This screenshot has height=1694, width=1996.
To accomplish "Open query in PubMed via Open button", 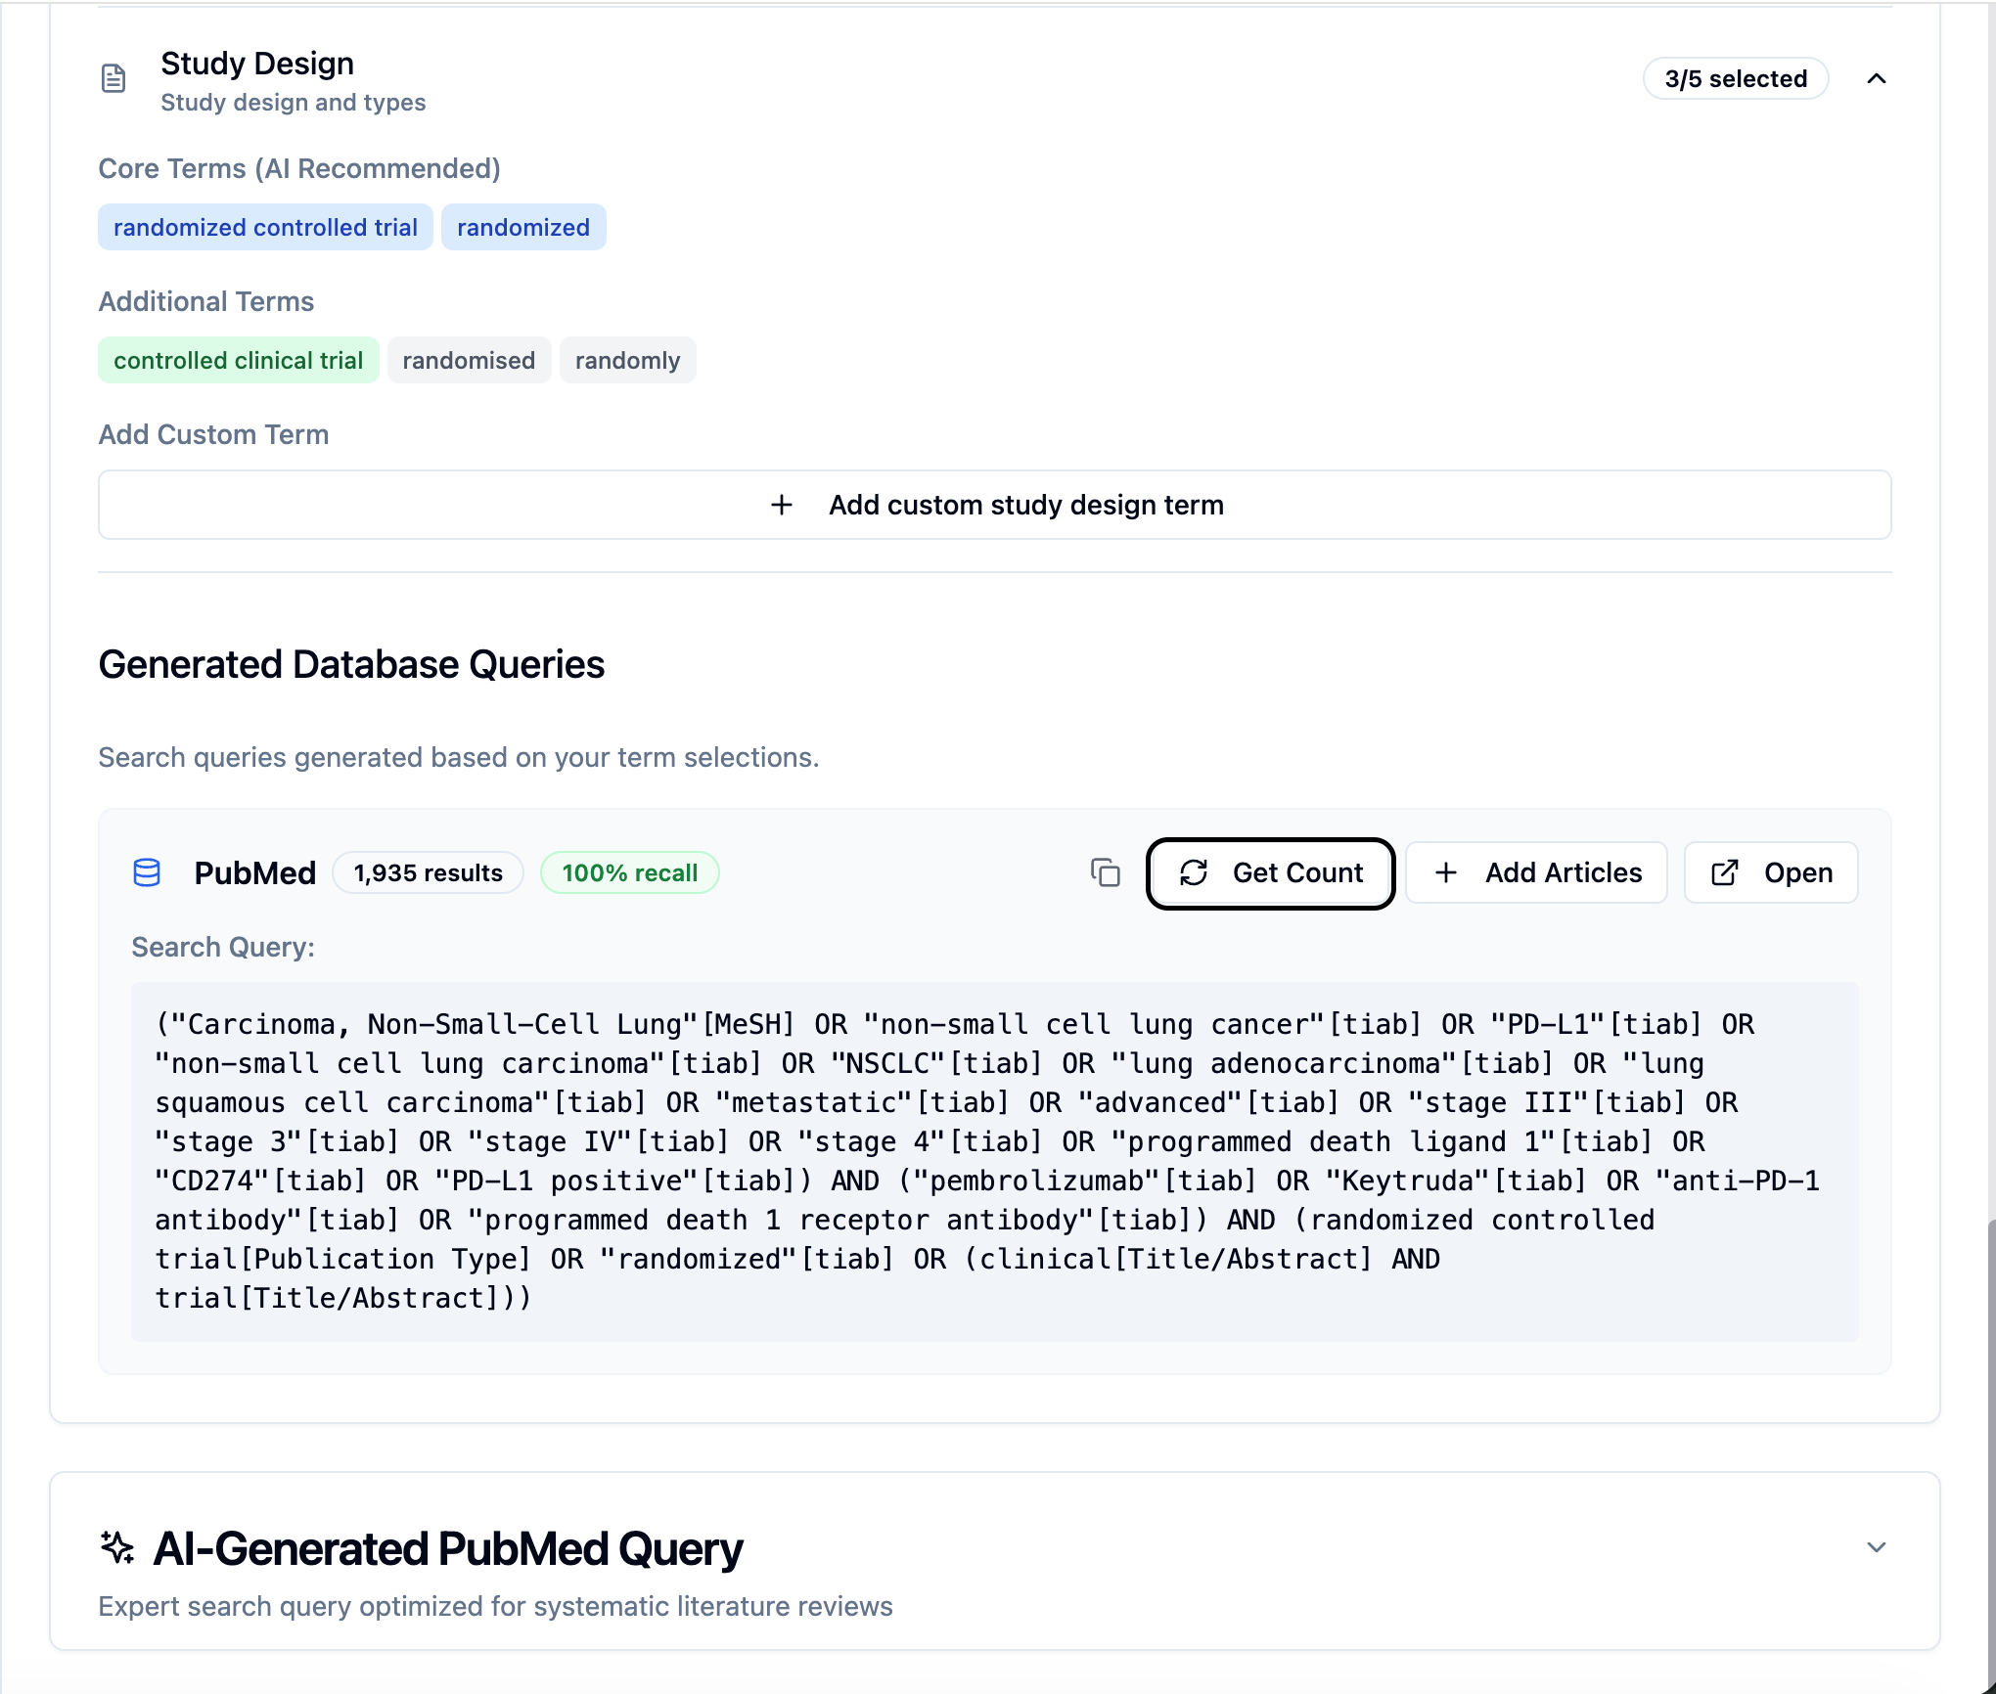I will click(1796, 872).
